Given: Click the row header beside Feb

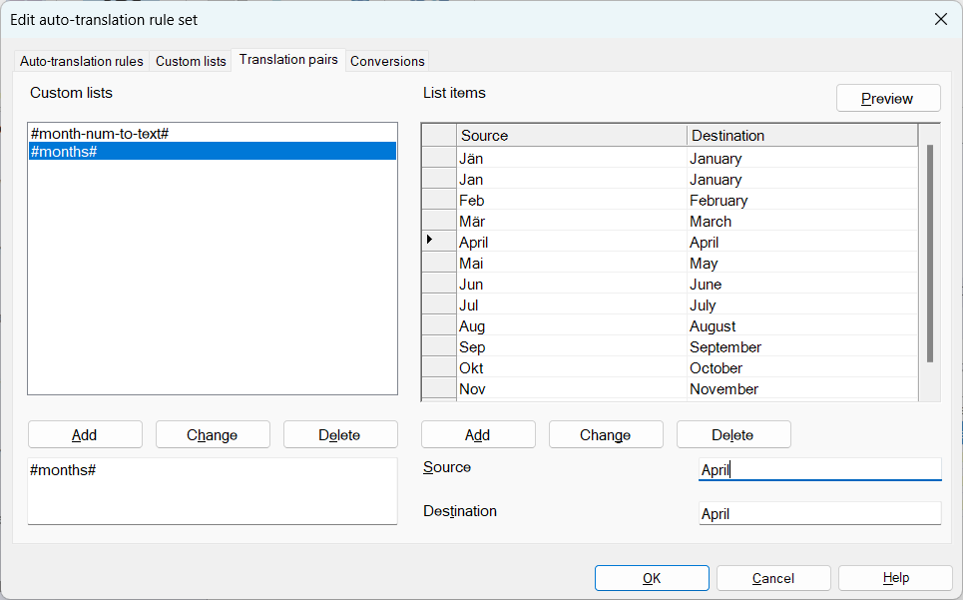Looking at the screenshot, I should click(438, 201).
